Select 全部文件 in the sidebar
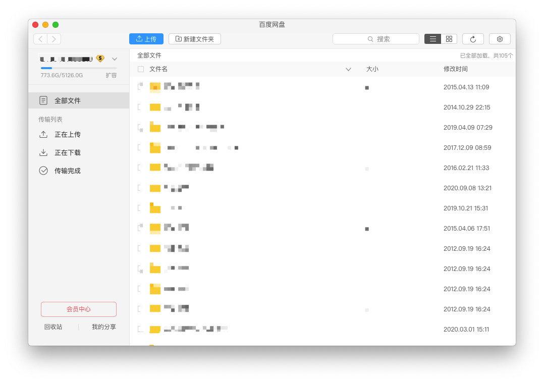The image size is (544, 383). coord(79,100)
